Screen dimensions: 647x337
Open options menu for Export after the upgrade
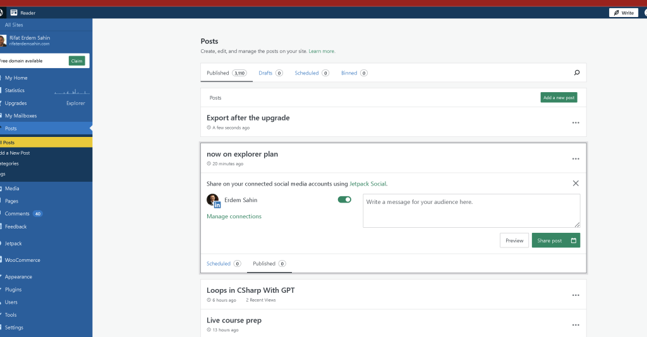tap(576, 123)
